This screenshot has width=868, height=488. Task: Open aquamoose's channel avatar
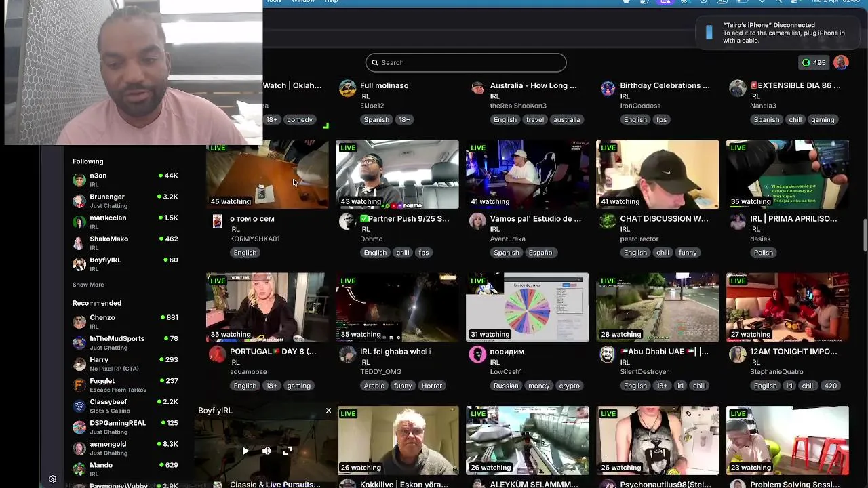pos(217,354)
